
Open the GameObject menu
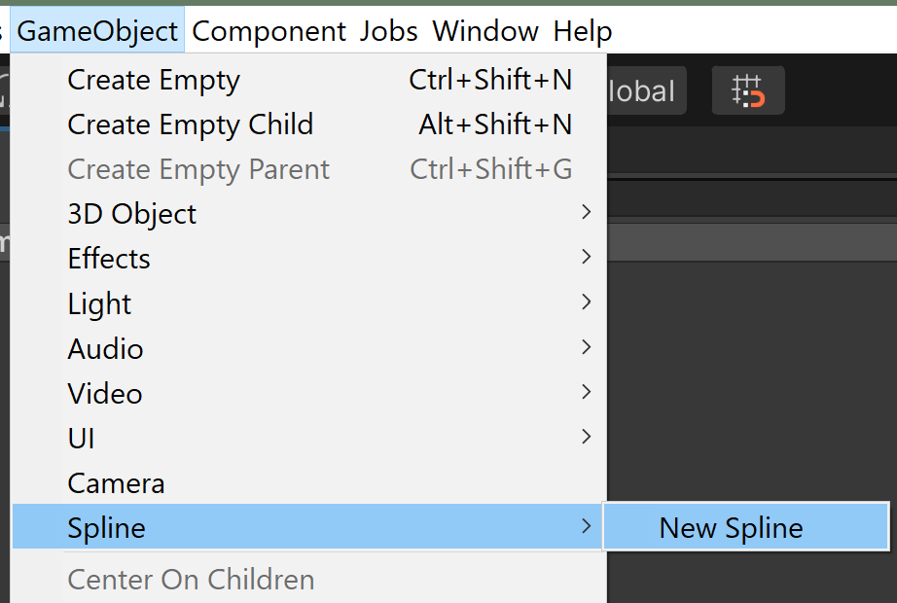coord(96,29)
